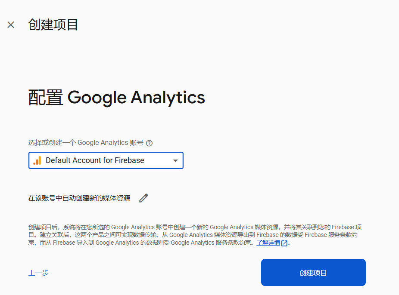Expand the account dropdown arrow

click(x=175, y=160)
